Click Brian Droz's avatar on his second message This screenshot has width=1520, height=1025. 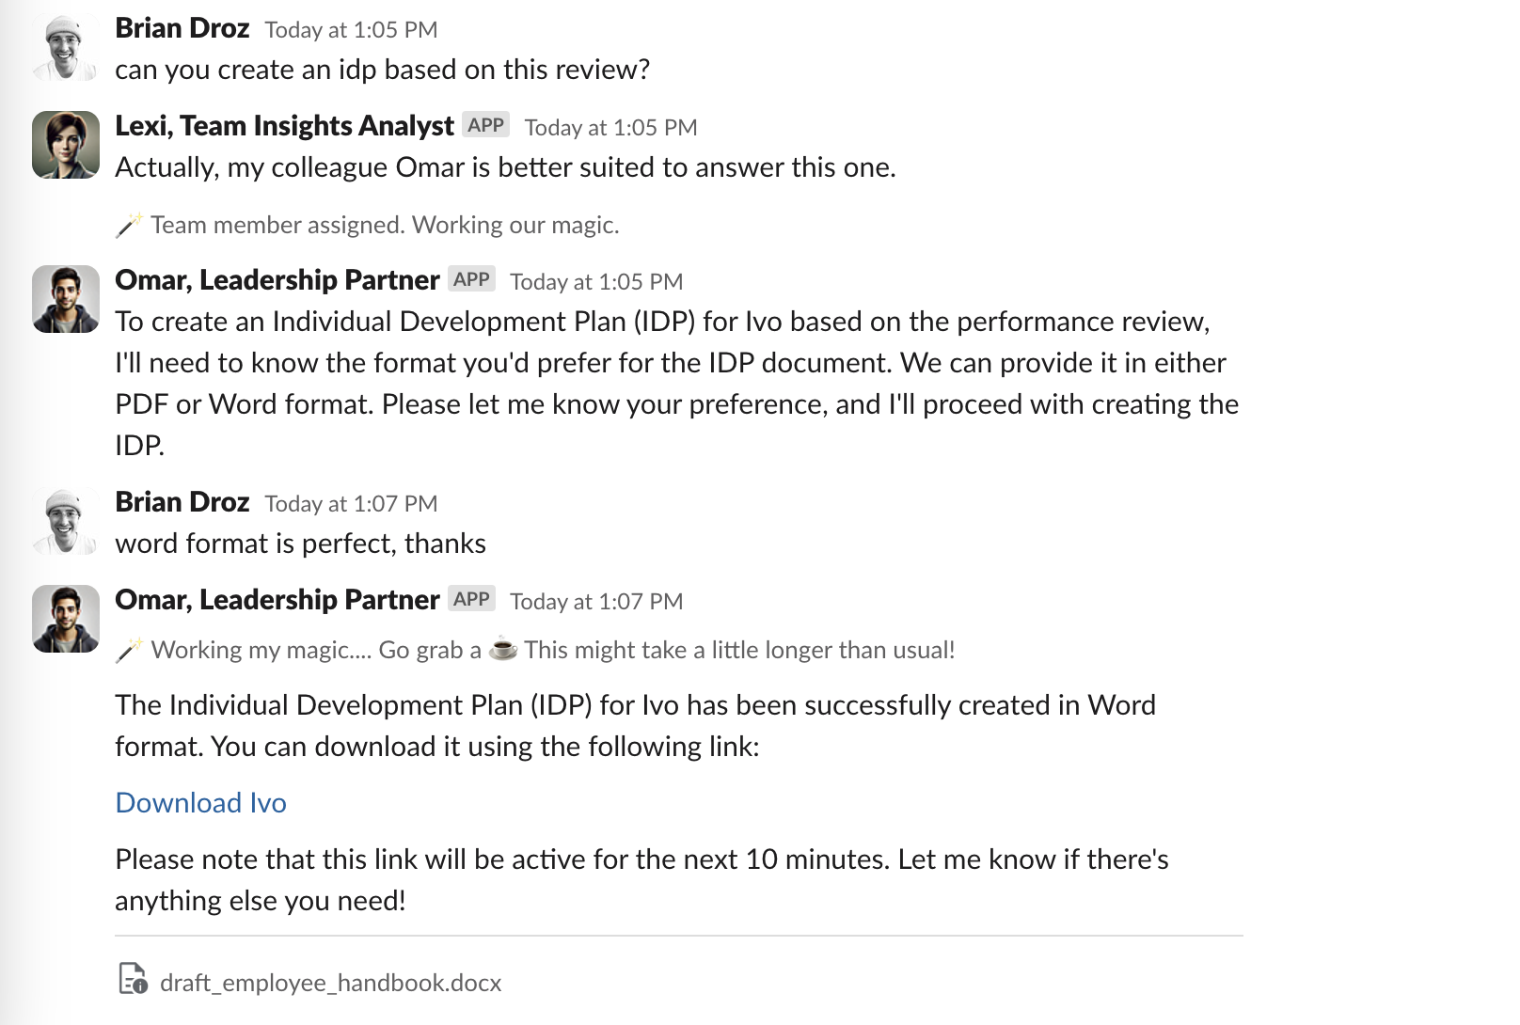pyautogui.click(x=64, y=520)
